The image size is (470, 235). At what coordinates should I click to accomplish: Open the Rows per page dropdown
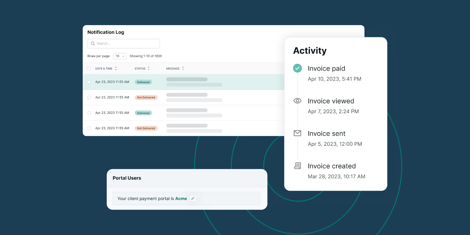120,56
